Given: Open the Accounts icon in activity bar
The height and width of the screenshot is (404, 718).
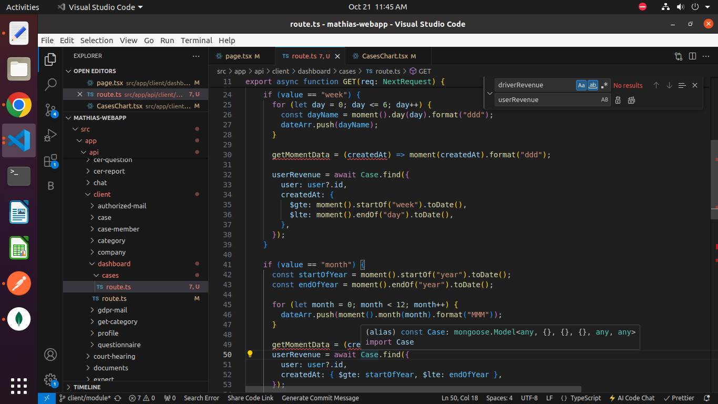Looking at the screenshot, I should (x=50, y=355).
